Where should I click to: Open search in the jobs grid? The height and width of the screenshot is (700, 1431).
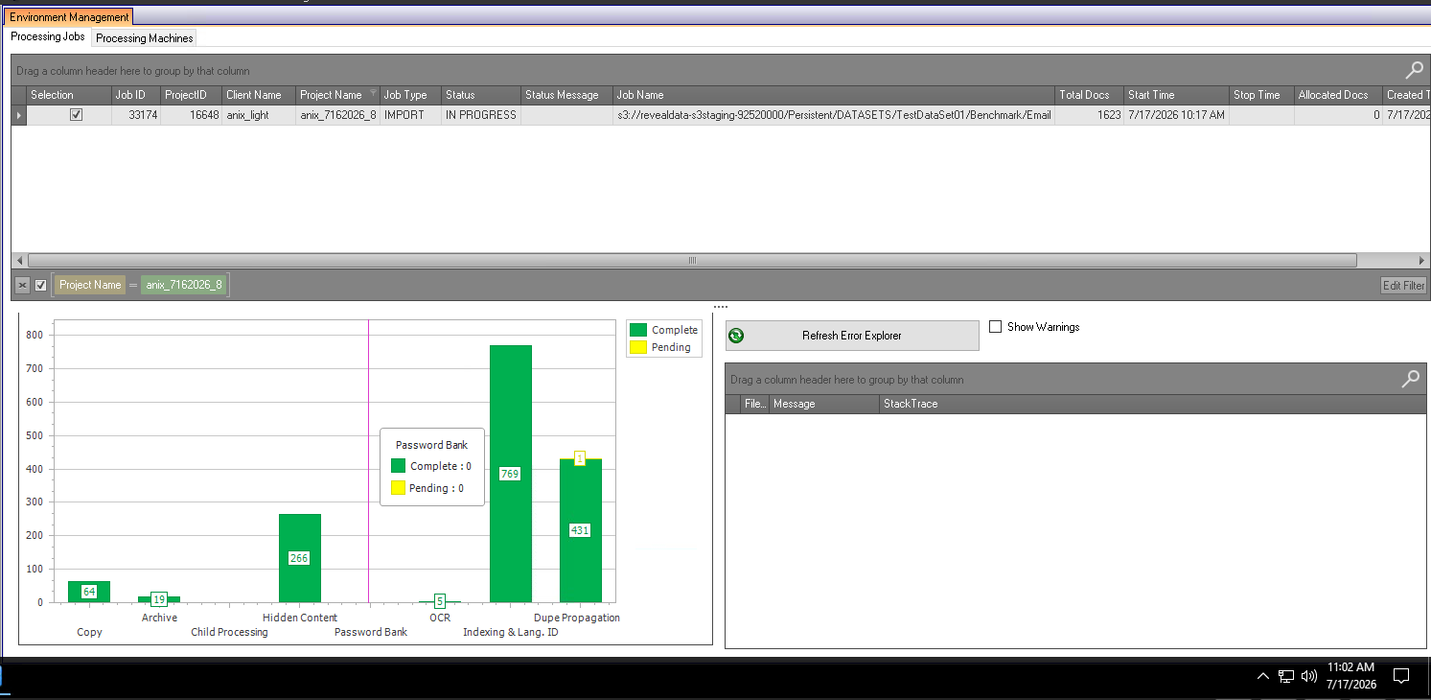tap(1414, 69)
